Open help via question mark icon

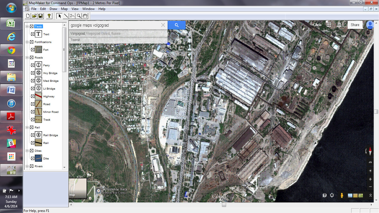point(49,16)
